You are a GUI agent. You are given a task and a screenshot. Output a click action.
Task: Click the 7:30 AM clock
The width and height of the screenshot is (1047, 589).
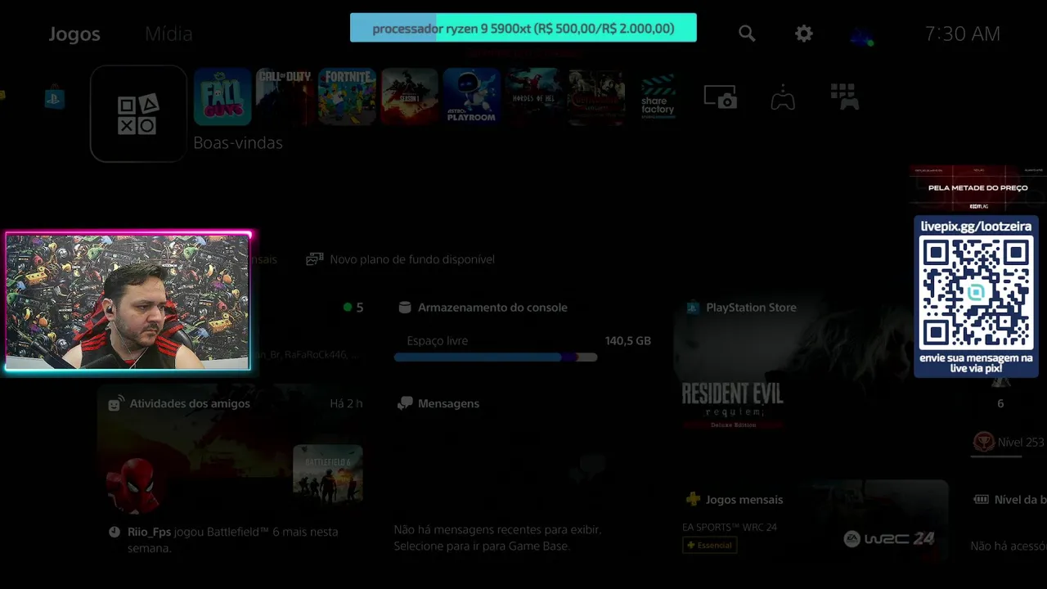pyautogui.click(x=962, y=34)
